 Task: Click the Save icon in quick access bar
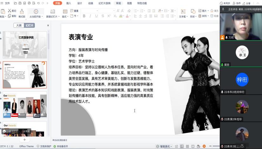click(20, 3)
